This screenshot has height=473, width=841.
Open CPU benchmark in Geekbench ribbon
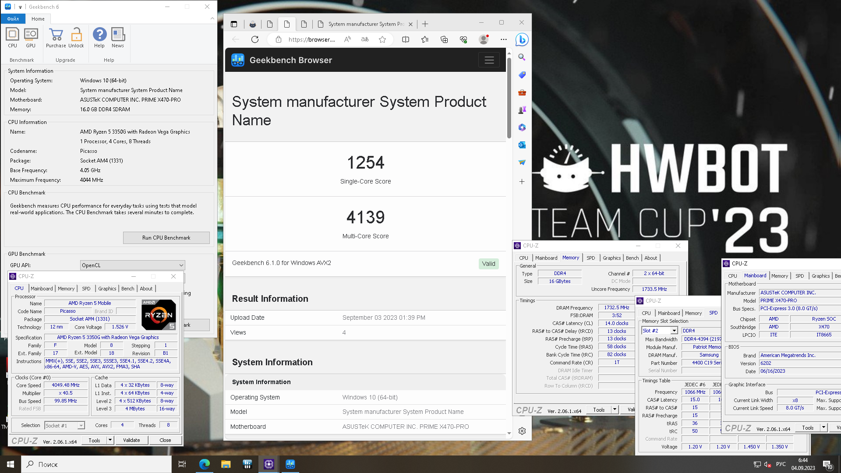click(12, 38)
